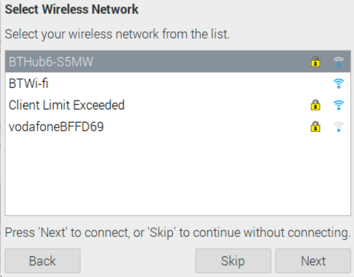Click the Wi-Fi signal icon for BTHub6-S5MW

[338, 62]
